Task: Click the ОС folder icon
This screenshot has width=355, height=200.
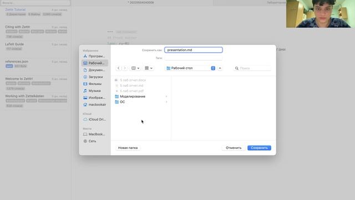Action: click(117, 102)
